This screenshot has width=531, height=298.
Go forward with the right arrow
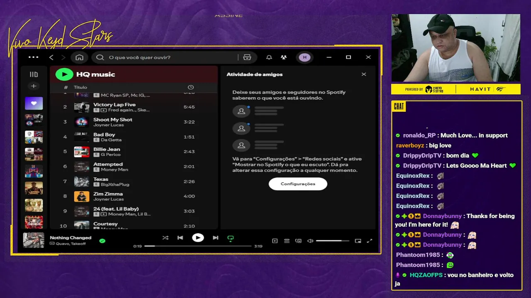[x=63, y=57]
